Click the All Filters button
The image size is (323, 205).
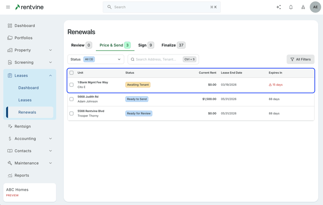[x=300, y=60]
